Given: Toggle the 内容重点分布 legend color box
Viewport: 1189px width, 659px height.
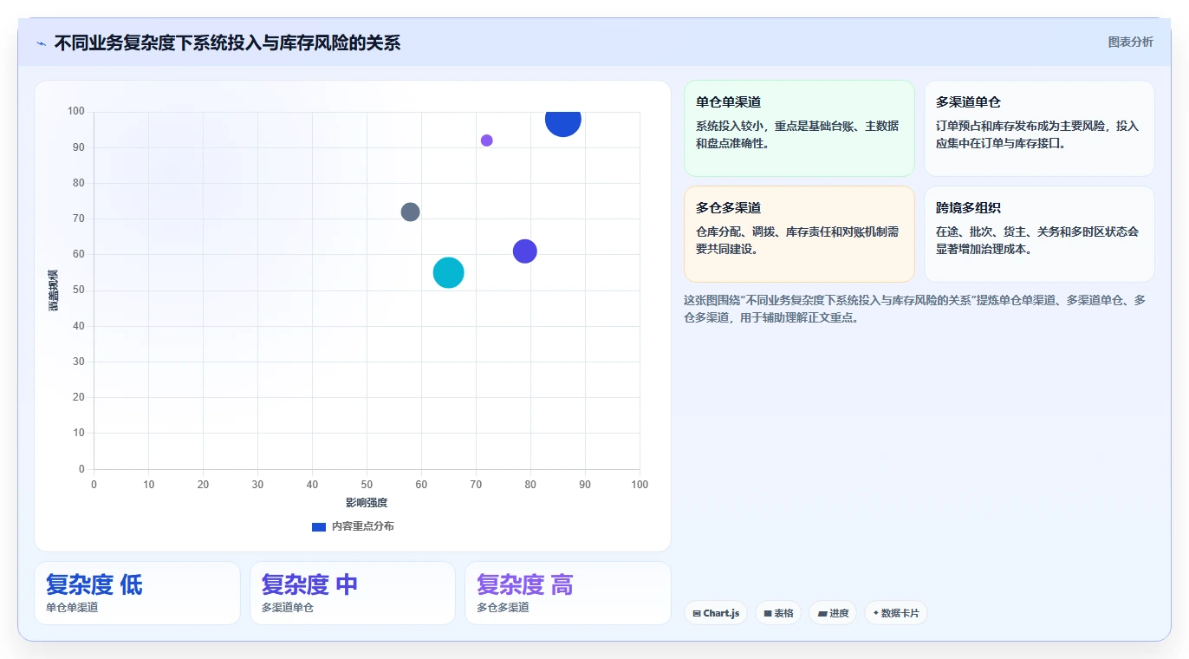Looking at the screenshot, I should 318,526.
